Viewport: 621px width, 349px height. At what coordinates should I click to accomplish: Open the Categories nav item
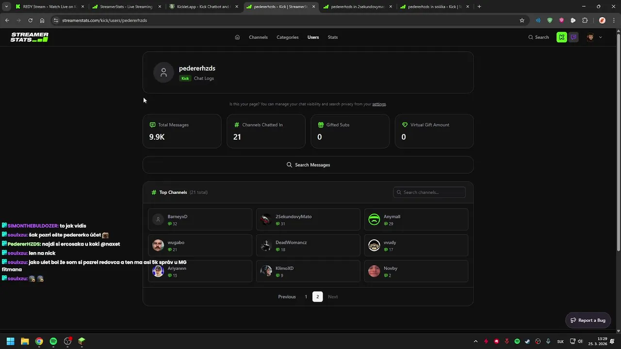(x=288, y=37)
